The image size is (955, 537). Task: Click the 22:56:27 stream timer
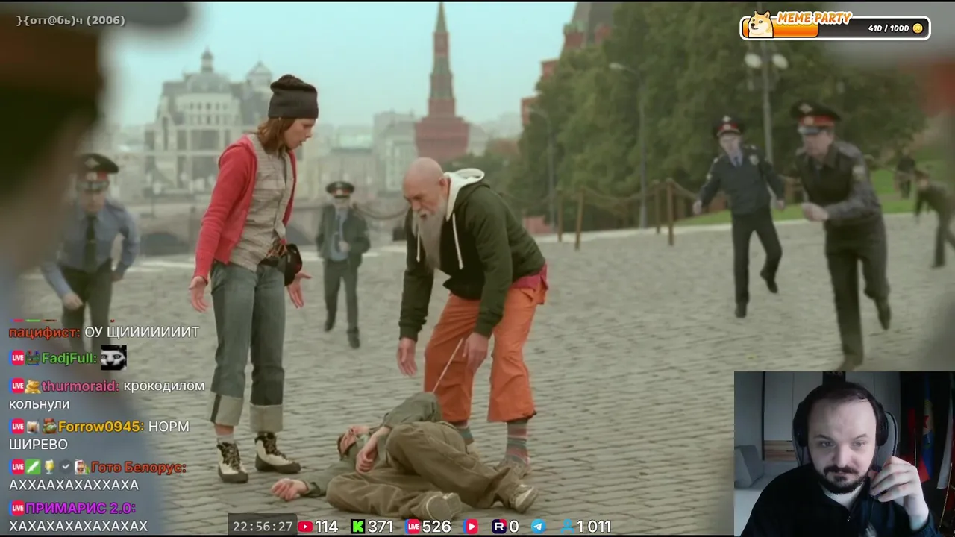263,527
